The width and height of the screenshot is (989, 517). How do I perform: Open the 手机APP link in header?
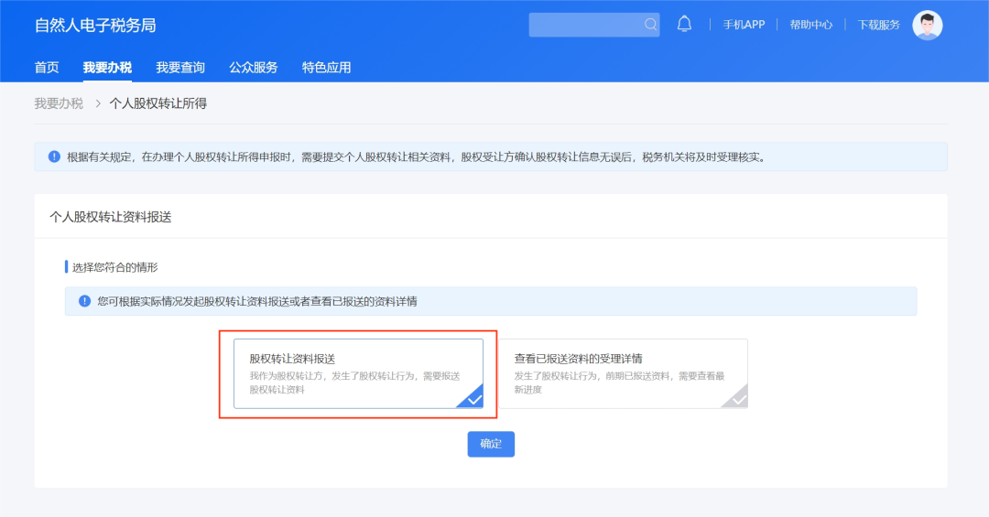744,25
